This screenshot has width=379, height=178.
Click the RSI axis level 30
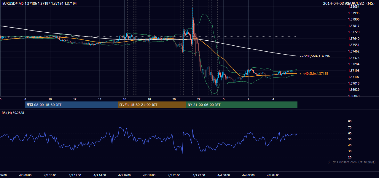[x=350, y=151]
